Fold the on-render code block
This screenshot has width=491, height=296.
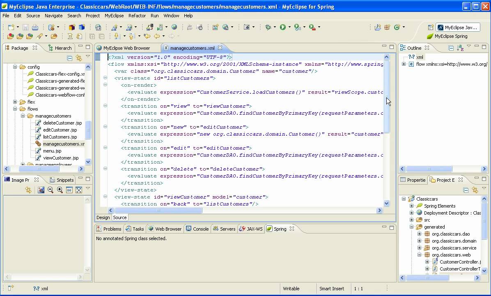105,85
